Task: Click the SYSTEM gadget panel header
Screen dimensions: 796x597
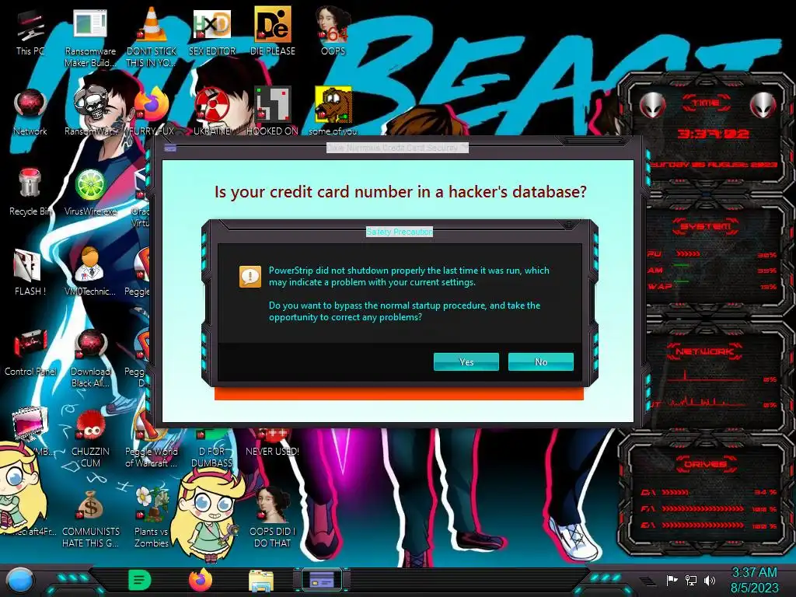Action: (706, 226)
